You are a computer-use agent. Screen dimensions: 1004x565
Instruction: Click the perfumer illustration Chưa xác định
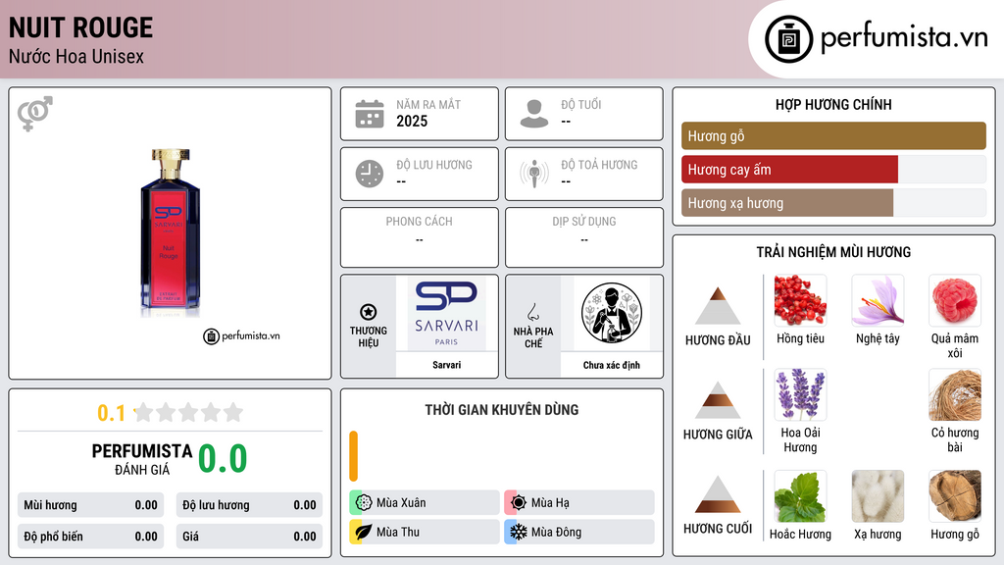coord(611,313)
